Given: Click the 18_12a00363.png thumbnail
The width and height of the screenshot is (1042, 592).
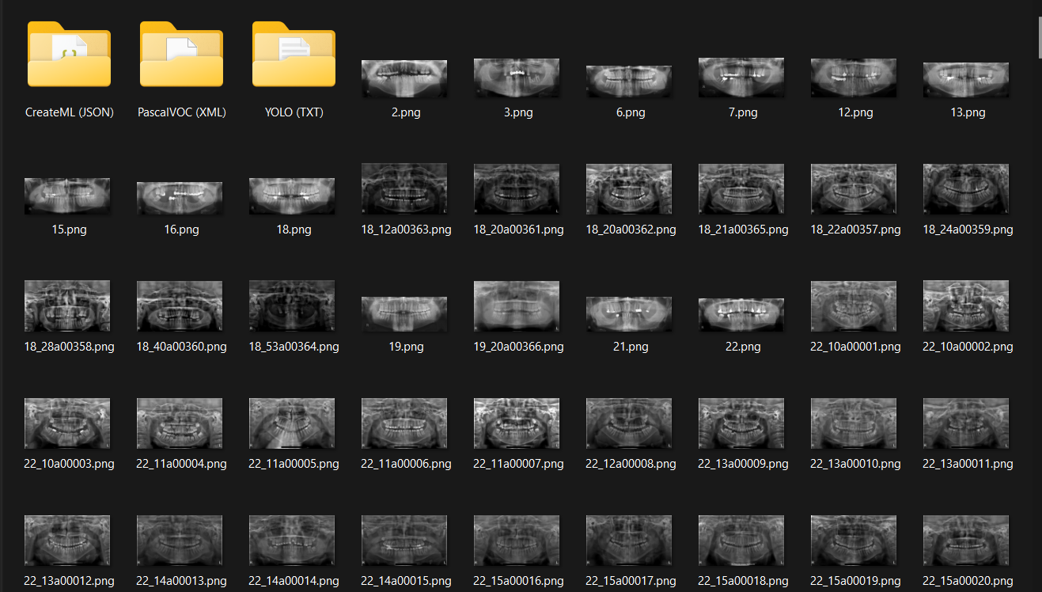Looking at the screenshot, I should [404, 189].
